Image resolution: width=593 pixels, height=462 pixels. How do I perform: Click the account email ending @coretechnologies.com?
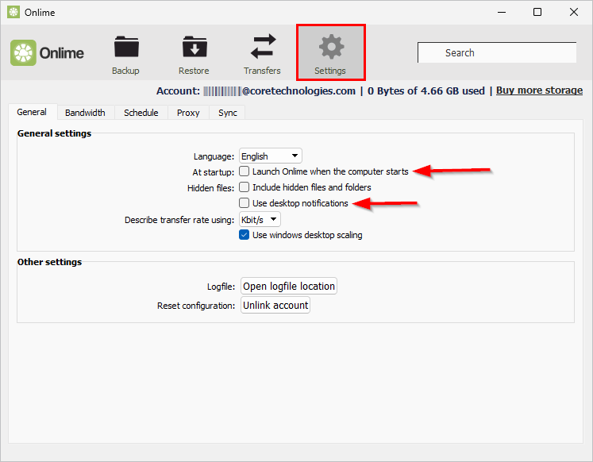[279, 90]
